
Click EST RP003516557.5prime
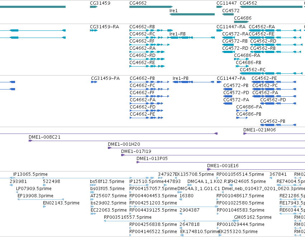[128, 218]
